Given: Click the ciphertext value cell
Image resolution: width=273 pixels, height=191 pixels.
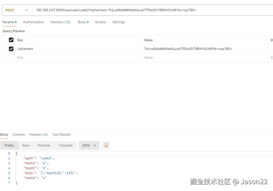Looking at the screenshot, I should click(x=205, y=49).
